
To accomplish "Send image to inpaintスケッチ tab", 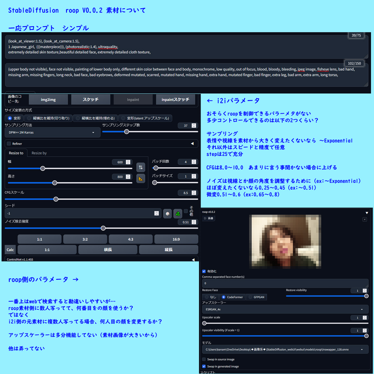I will (x=175, y=99).
